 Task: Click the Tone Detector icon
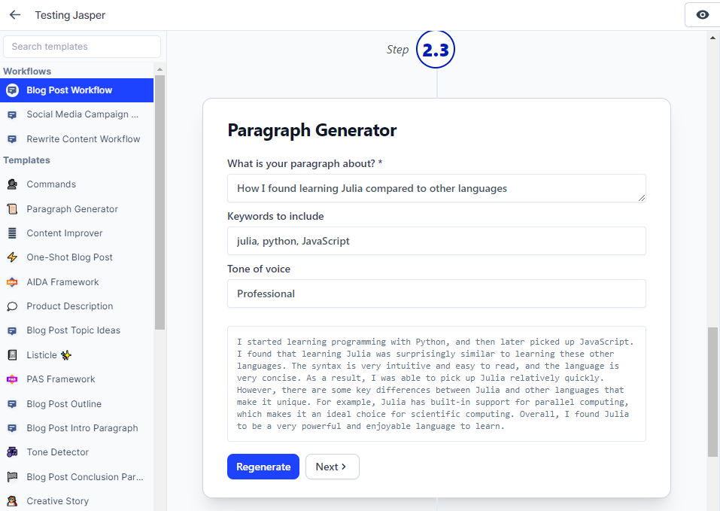click(12, 452)
